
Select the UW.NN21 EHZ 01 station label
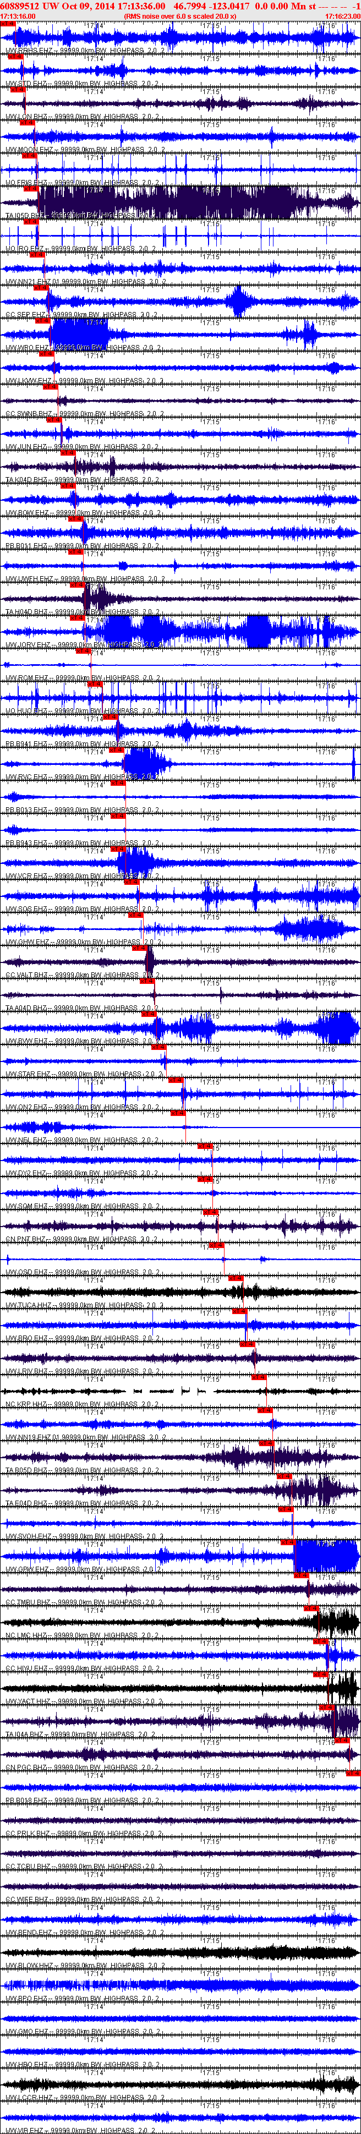85,282
